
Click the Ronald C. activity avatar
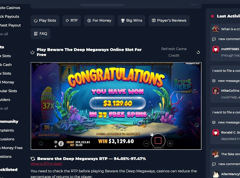click(x=216, y=132)
